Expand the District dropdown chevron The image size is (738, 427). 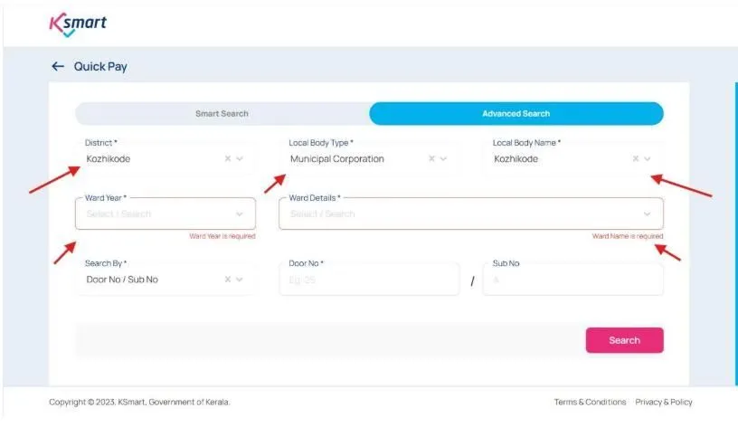[240, 158]
